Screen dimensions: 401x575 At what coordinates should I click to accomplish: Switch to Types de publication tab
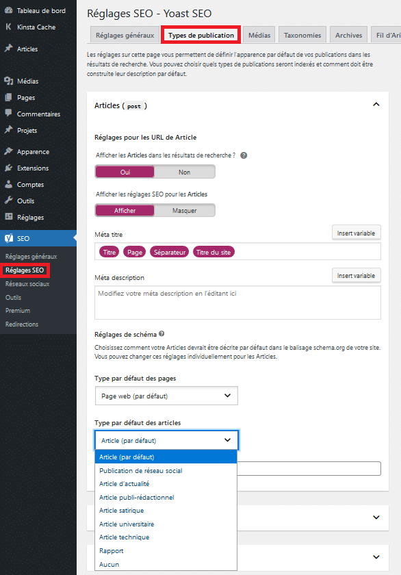point(201,35)
